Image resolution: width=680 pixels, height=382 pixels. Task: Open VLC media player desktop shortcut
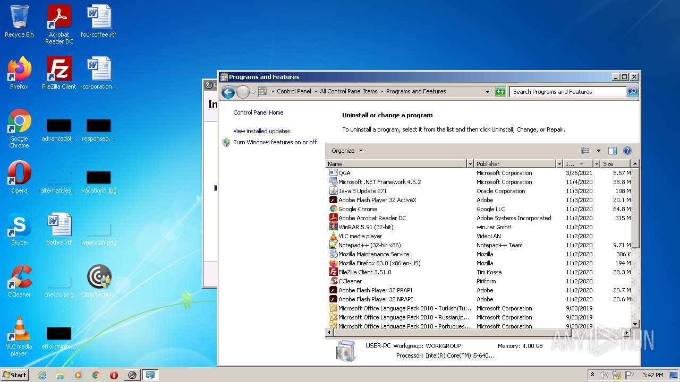click(x=19, y=336)
